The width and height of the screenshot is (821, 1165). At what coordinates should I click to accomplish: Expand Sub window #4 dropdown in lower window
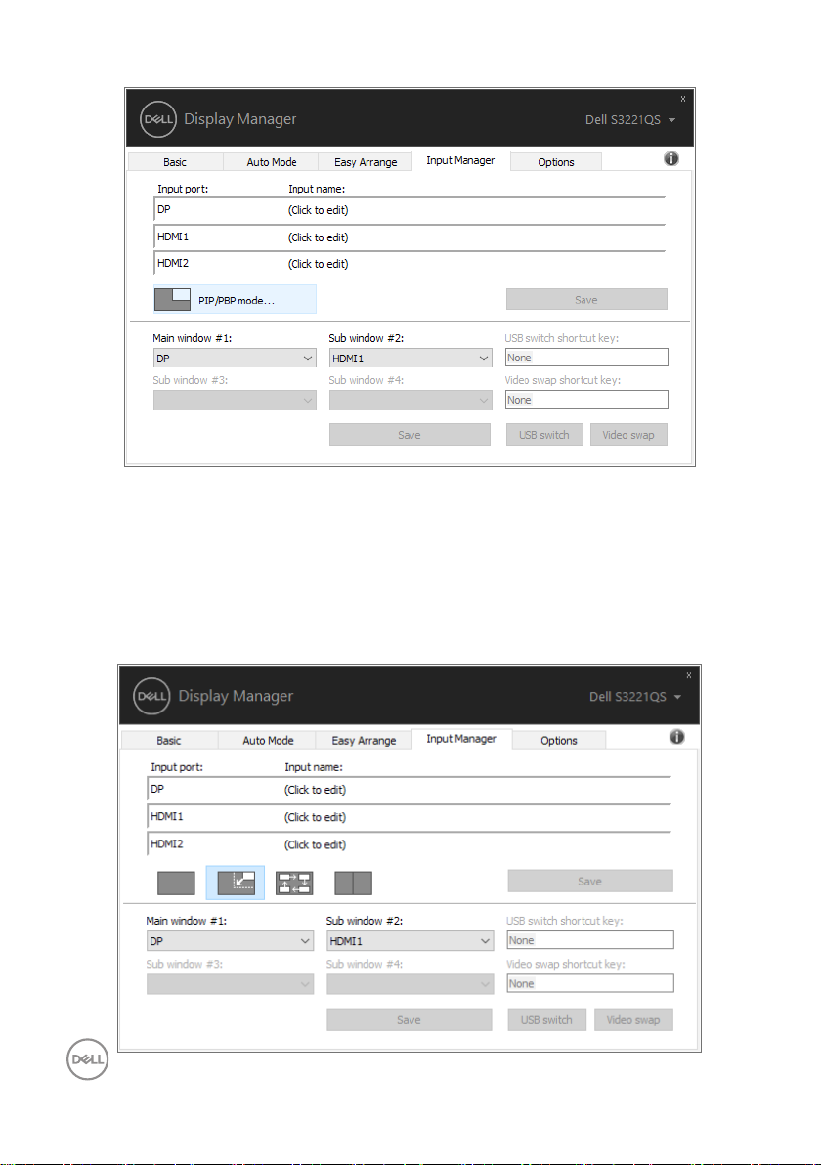tap(410, 984)
